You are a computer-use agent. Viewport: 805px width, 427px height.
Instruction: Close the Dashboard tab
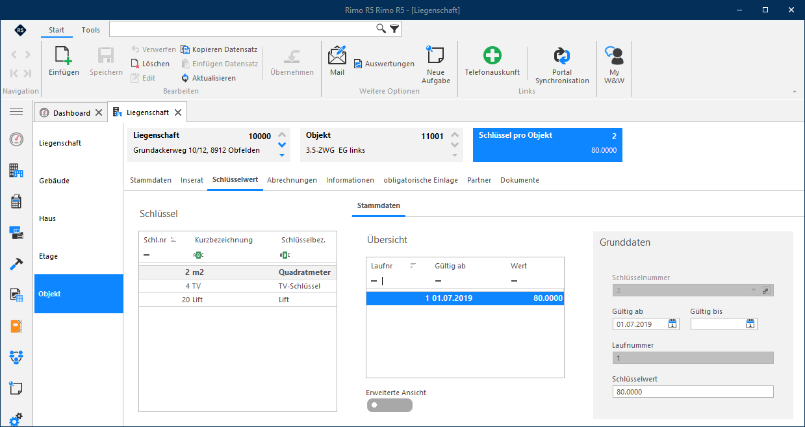(99, 112)
